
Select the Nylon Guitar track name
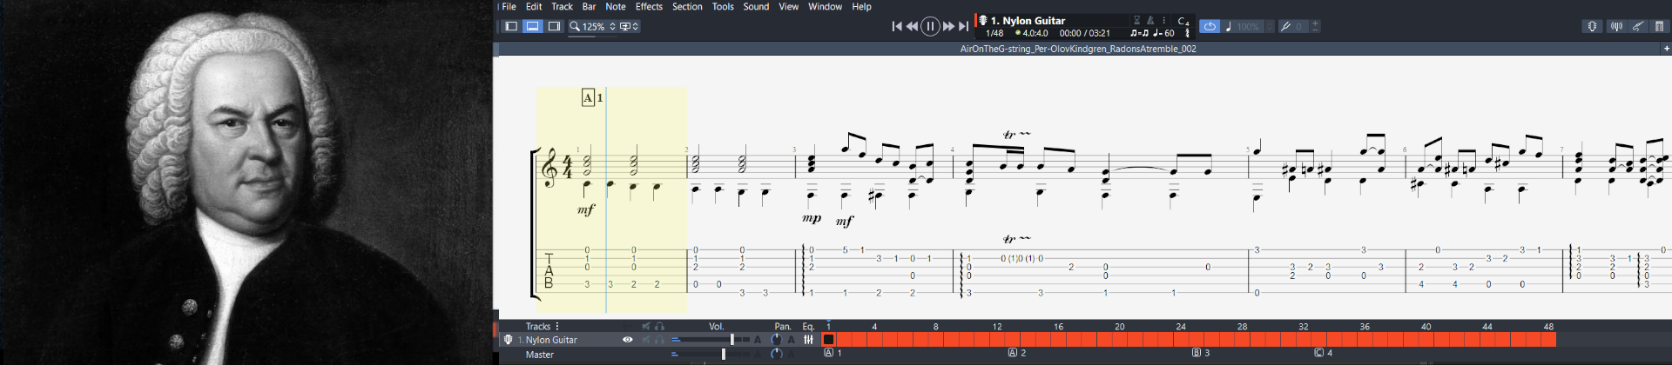click(x=550, y=340)
